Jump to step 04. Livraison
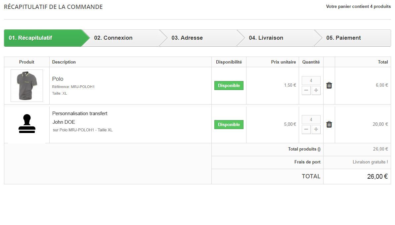This screenshot has width=395, height=225. 266,38
